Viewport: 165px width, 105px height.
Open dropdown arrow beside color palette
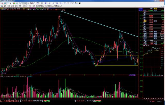coord(77,3)
